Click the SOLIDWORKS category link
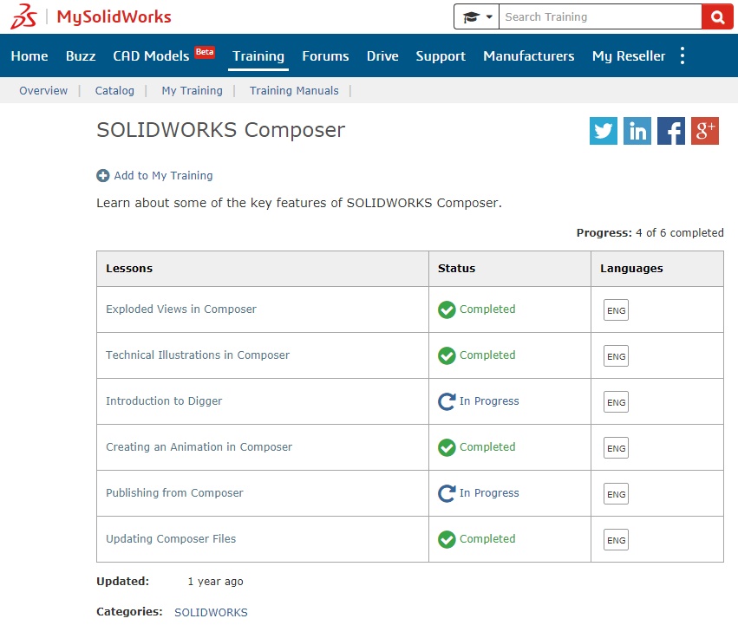The height and width of the screenshot is (625, 738). pos(211,612)
